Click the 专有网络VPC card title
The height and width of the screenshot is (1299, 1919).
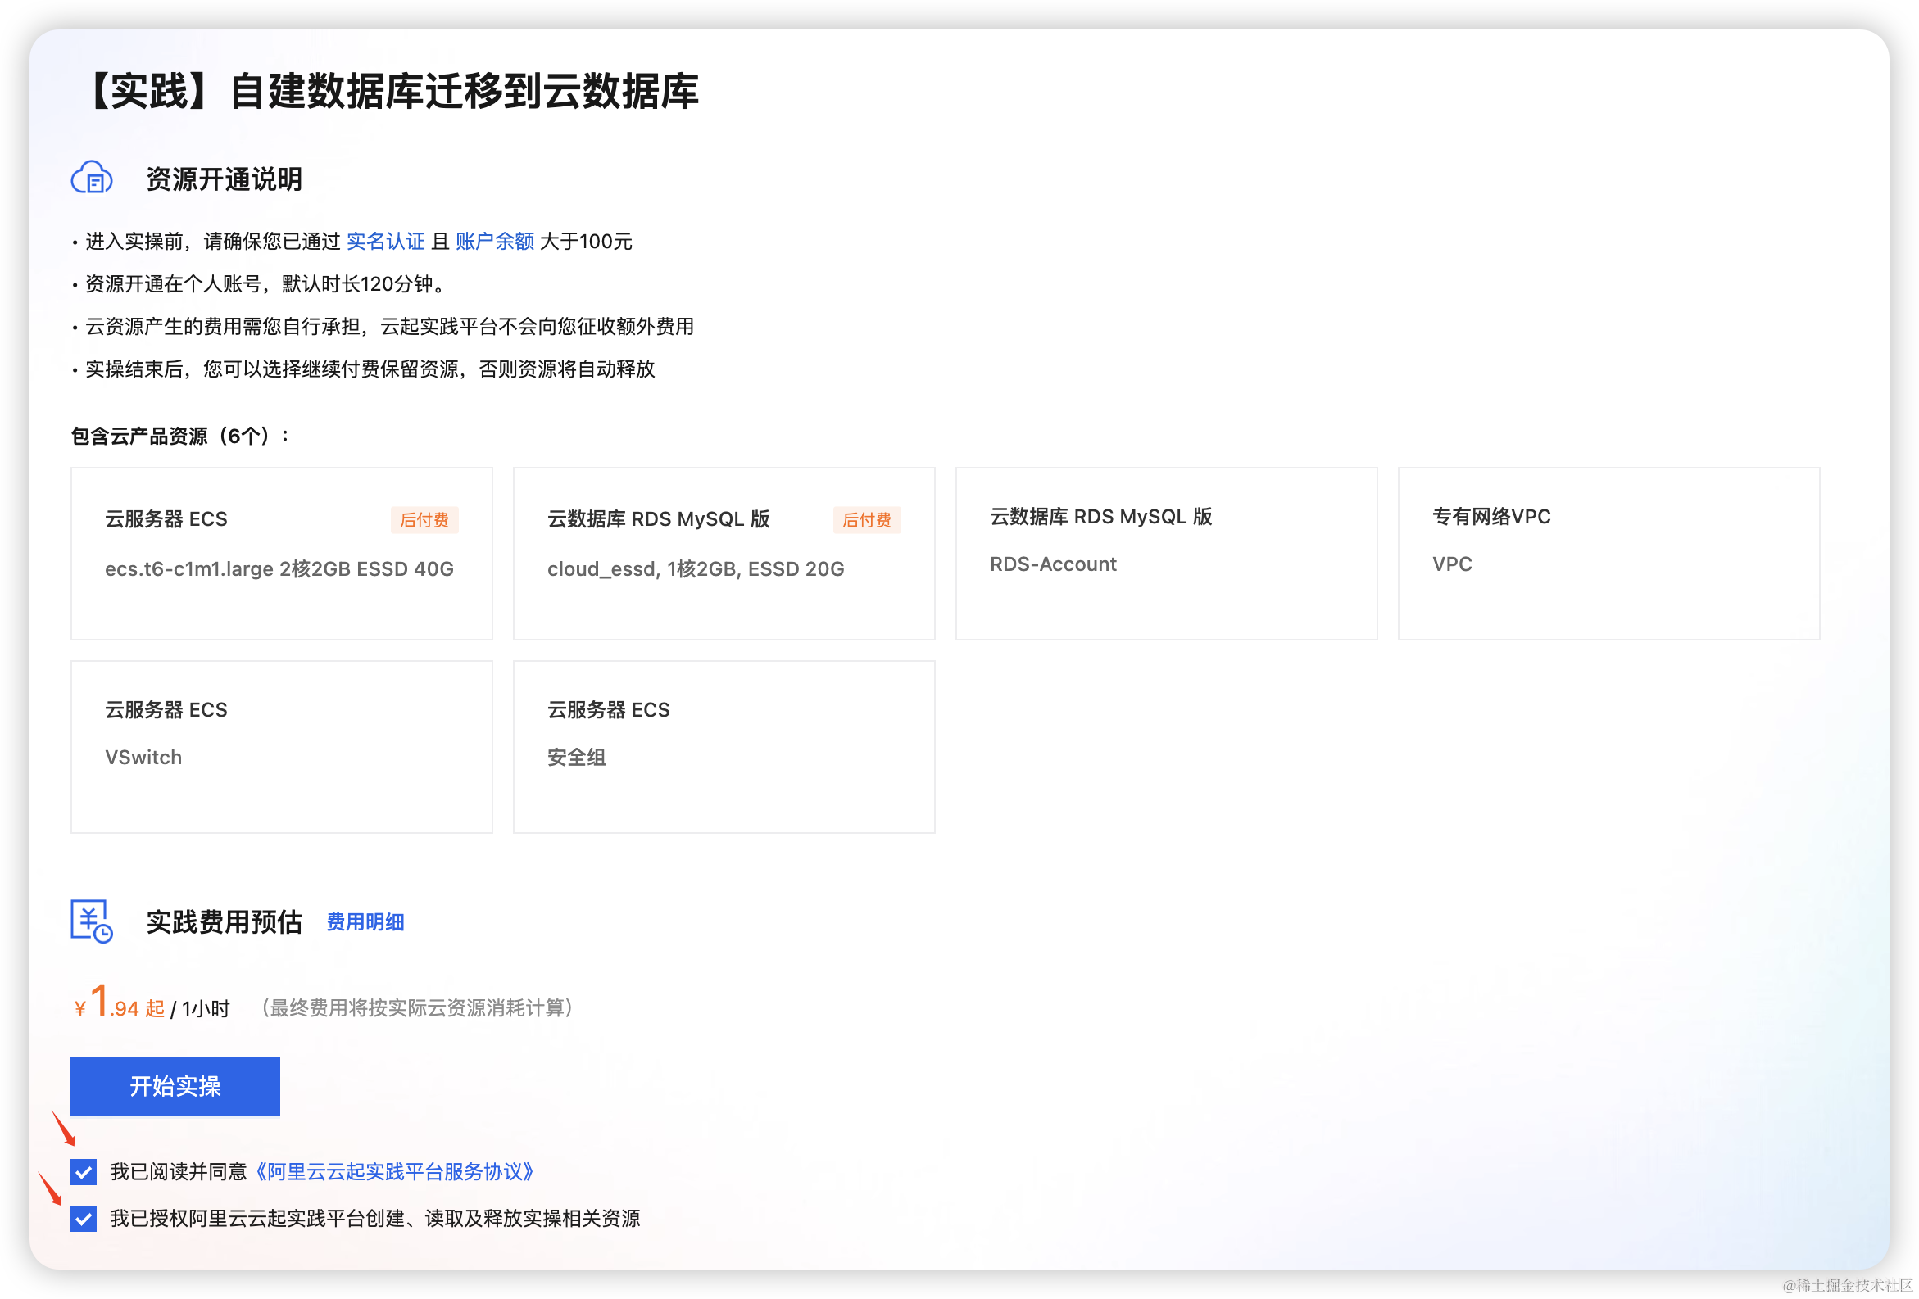point(1491,517)
